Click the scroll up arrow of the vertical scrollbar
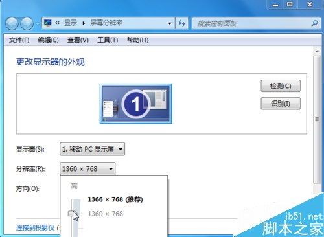The height and width of the screenshot is (237, 324). pos(318,51)
